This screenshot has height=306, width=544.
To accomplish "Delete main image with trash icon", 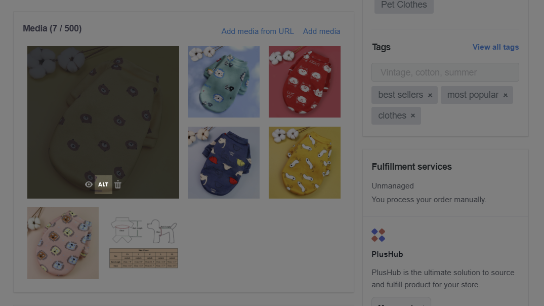I will coord(118,184).
